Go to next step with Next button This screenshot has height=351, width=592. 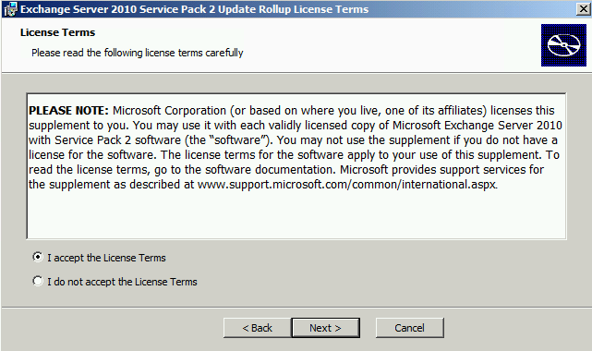coord(325,328)
